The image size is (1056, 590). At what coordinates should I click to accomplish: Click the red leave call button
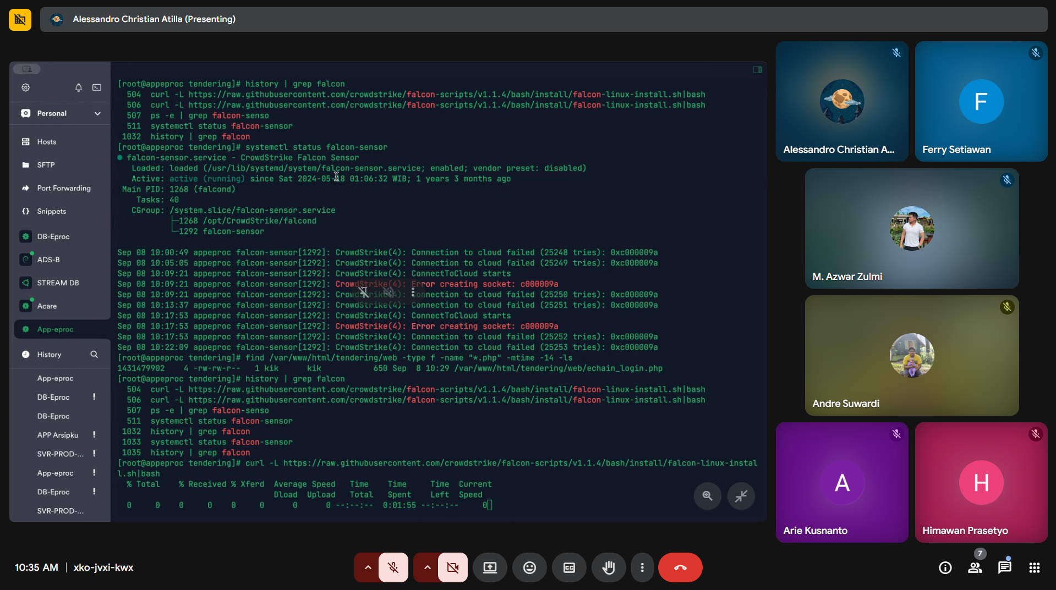[x=680, y=567]
